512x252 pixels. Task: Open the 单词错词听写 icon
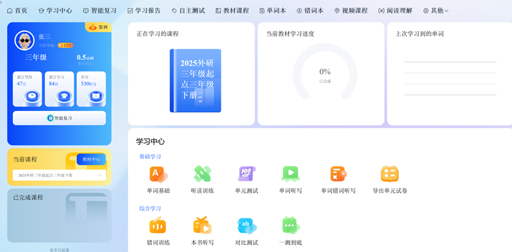339,174
